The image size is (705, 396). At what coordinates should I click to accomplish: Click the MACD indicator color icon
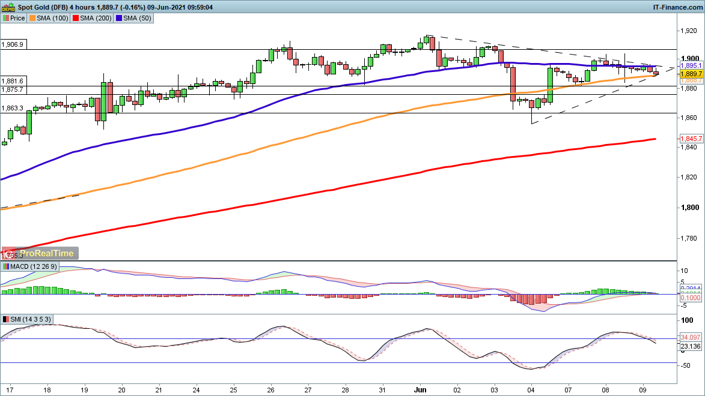pyautogui.click(x=5, y=266)
